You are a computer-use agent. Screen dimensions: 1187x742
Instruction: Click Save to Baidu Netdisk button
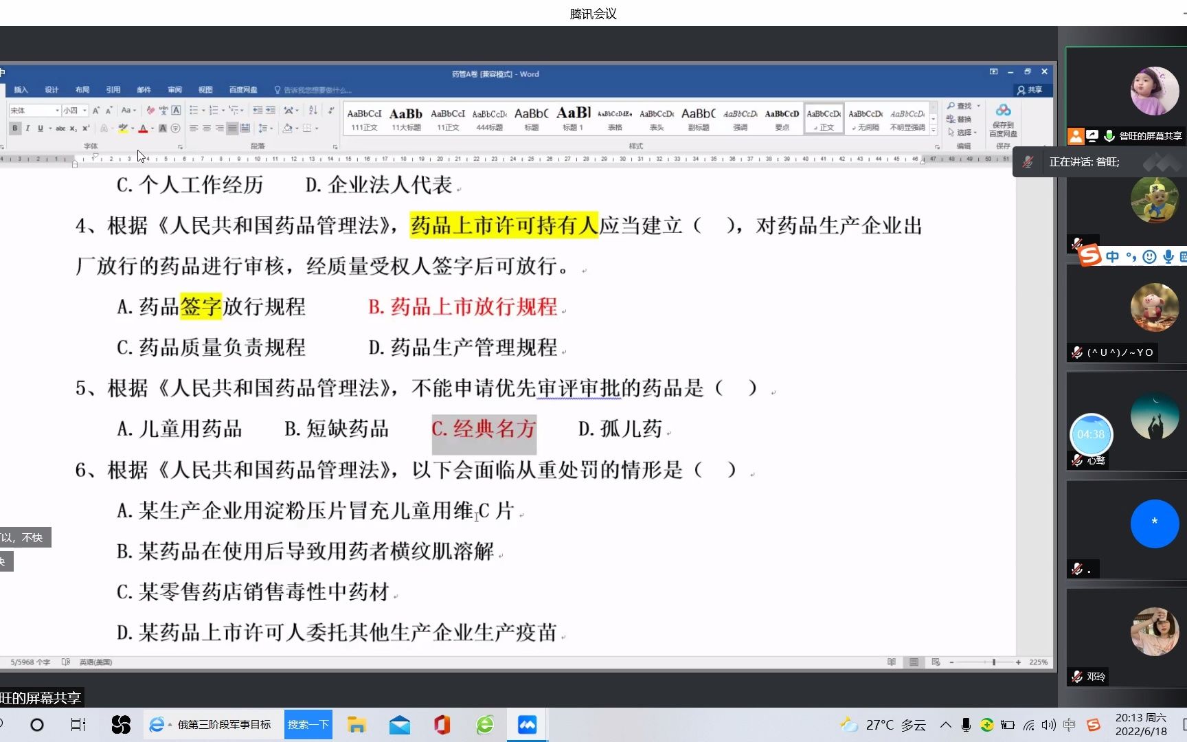[1004, 120]
